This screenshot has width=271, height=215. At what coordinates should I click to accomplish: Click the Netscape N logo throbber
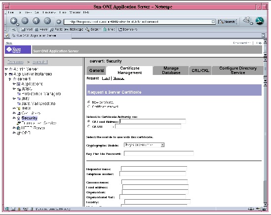tap(260, 21)
